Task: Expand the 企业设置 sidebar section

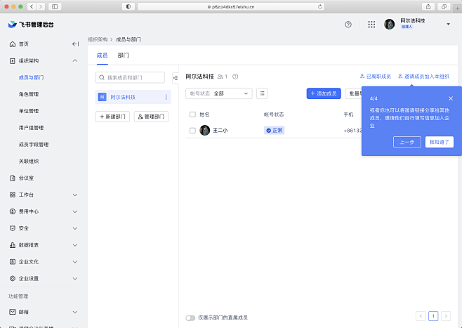Action: [75, 279]
